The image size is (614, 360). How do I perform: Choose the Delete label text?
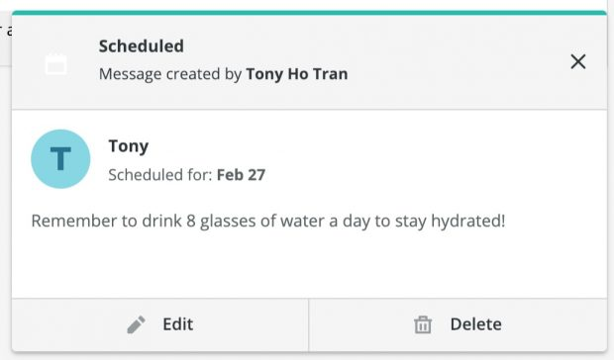[475, 324]
